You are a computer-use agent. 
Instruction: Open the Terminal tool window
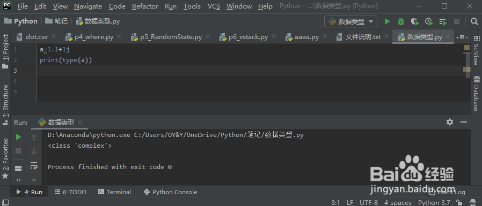tap(114, 192)
